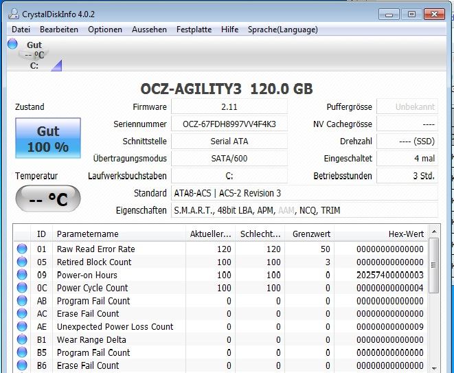Click the Drehzahl ---- (SSD) field
Image resolution: width=454 pixels, height=373 pixels.
[407, 142]
